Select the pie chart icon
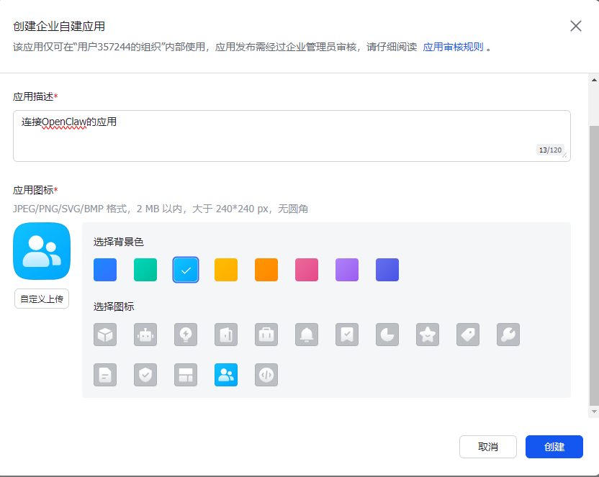Image resolution: width=599 pixels, height=477 pixels. click(x=387, y=335)
